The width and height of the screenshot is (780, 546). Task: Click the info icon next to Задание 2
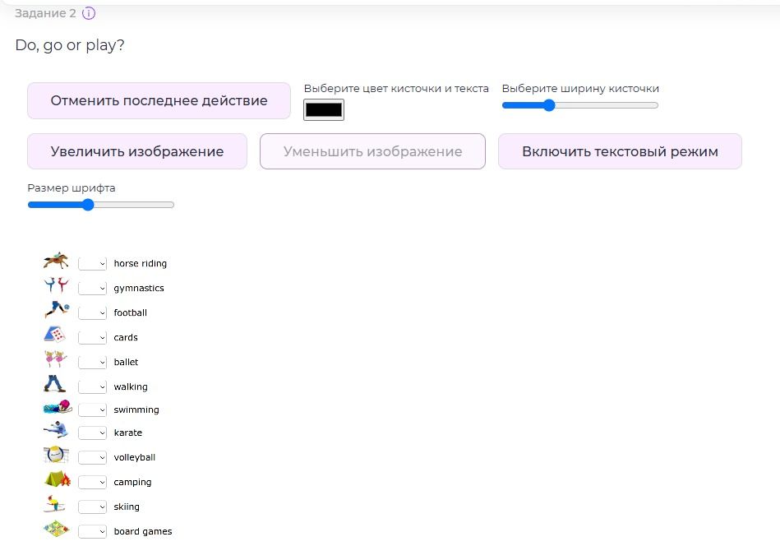coord(89,13)
